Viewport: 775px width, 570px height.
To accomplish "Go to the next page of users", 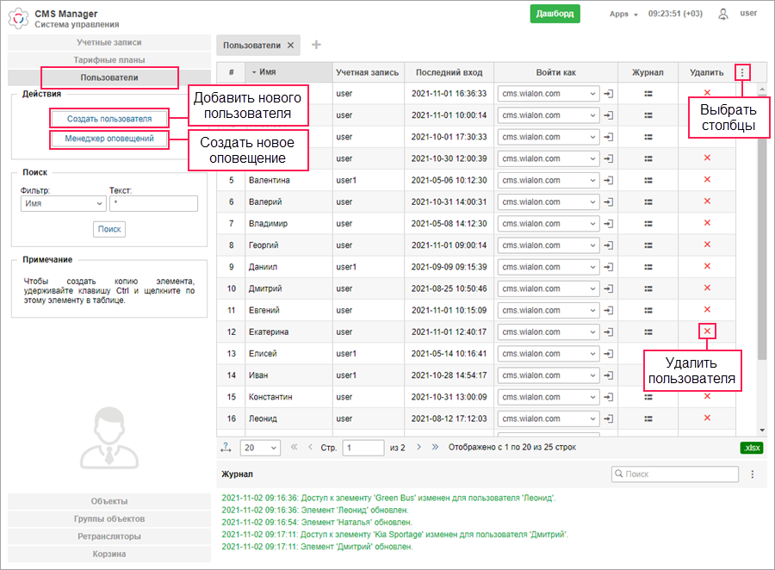I will click(418, 448).
